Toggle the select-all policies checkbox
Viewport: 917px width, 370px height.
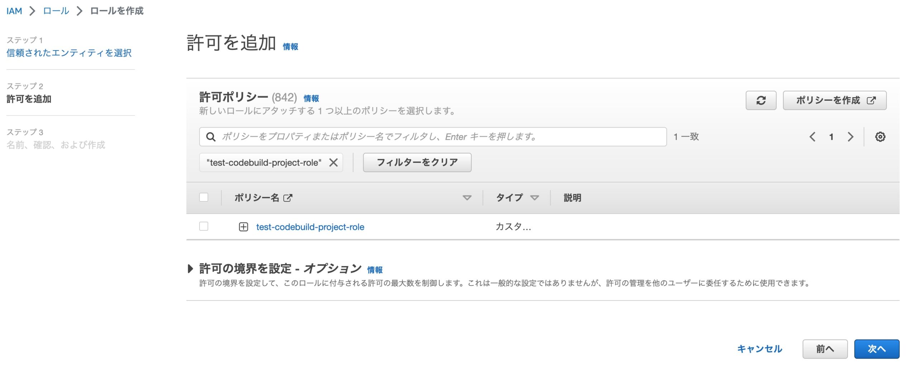pyautogui.click(x=203, y=197)
